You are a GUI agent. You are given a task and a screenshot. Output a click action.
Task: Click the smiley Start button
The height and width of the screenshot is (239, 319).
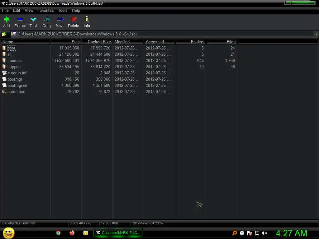coord(8,233)
